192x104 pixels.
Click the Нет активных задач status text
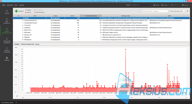[x=7, y=102]
